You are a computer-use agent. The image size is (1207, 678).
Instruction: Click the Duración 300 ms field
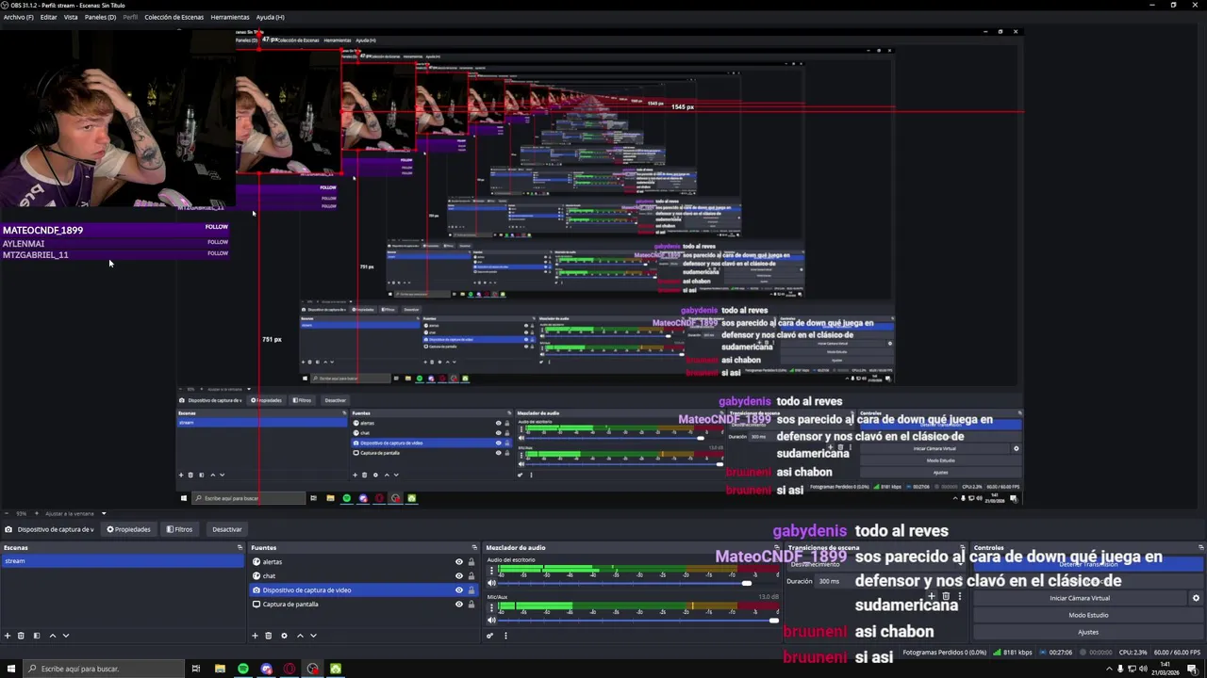click(889, 581)
